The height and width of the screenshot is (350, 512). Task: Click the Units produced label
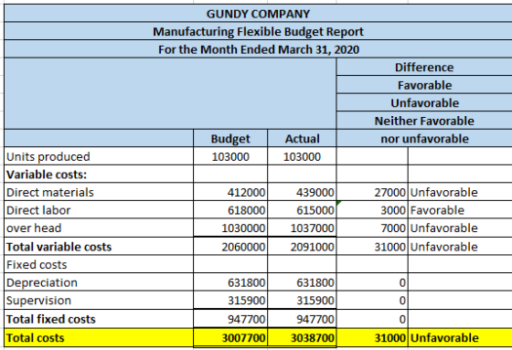48,156
